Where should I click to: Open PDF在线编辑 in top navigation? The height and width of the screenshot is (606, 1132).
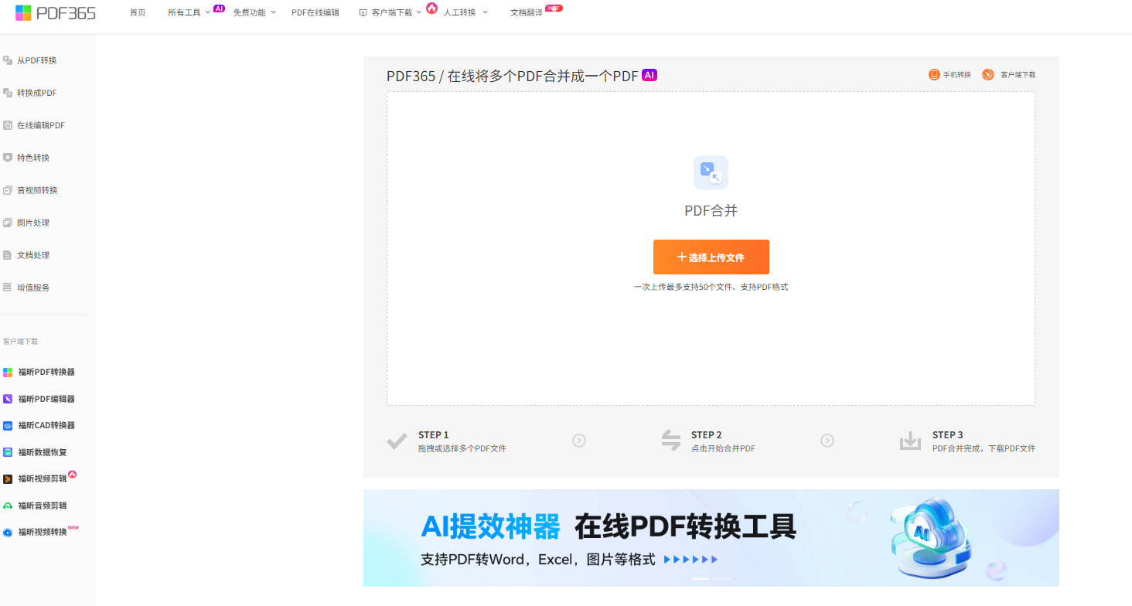tap(315, 12)
